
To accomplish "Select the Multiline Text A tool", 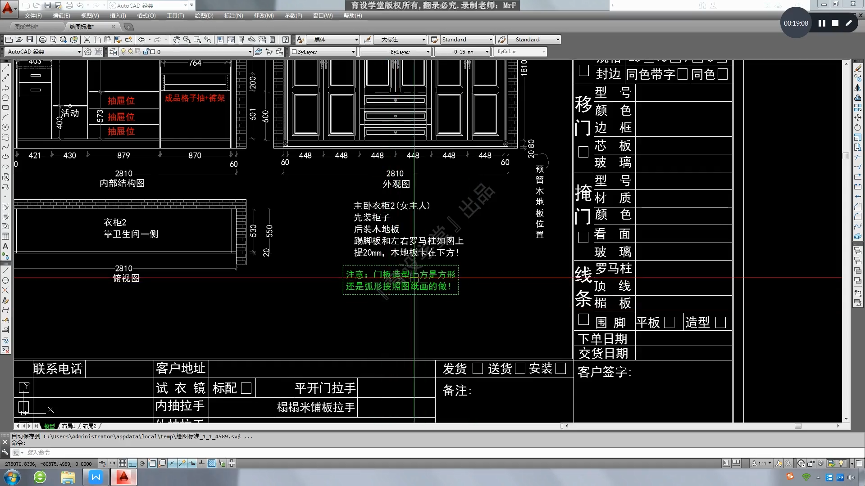I will (5, 246).
